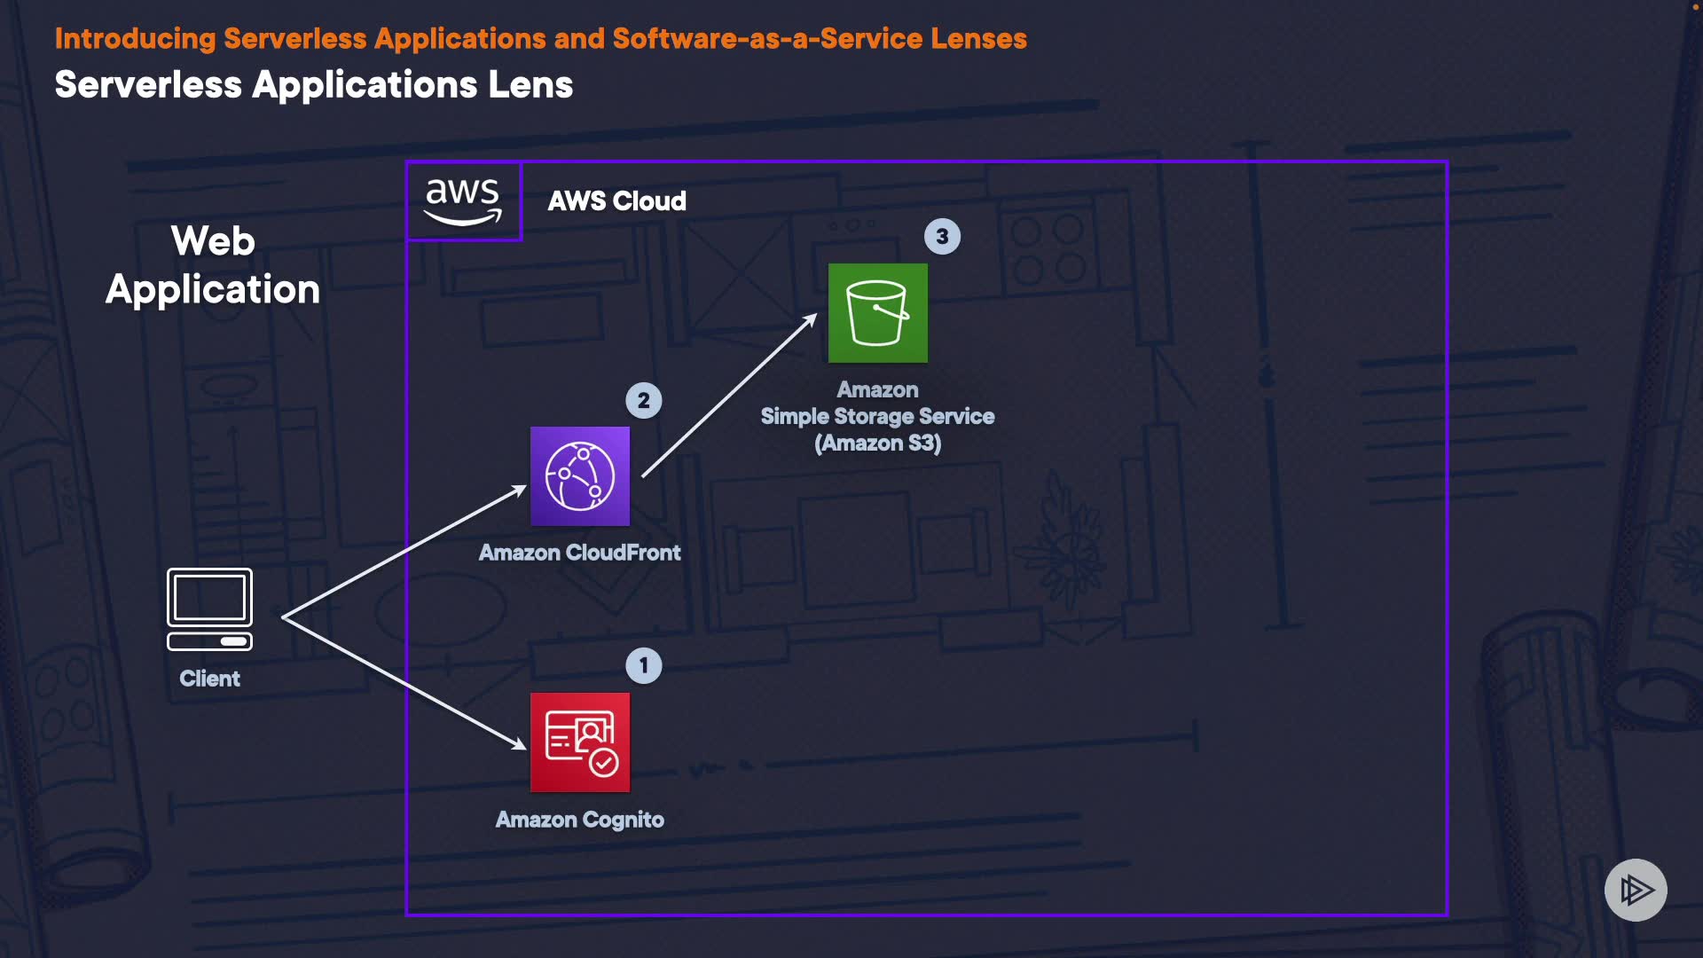This screenshot has width=1703, height=958.
Task: Click the arrowhead pointing to S3 bucket
Action: coord(809,321)
